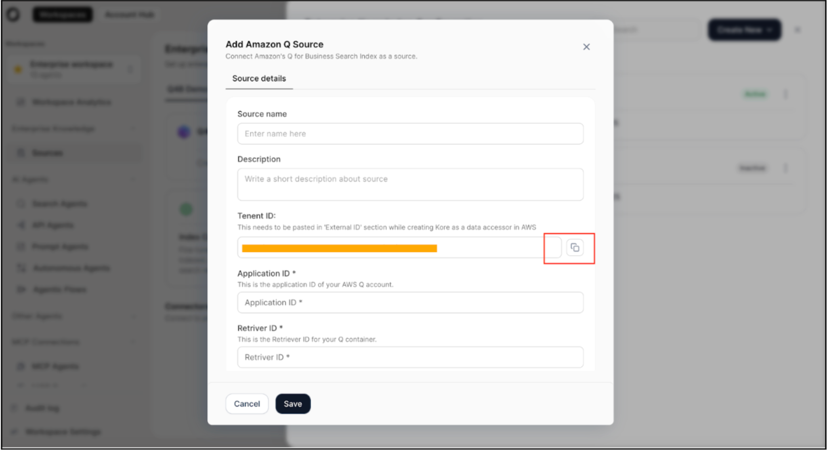The image size is (827, 450).
Task: Copy the Tenant ID to clipboard
Action: tap(575, 248)
